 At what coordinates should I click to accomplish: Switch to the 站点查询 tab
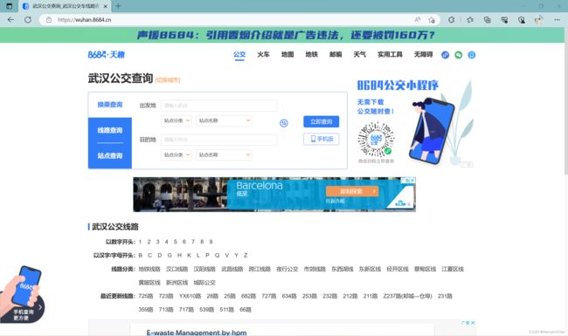click(110, 156)
